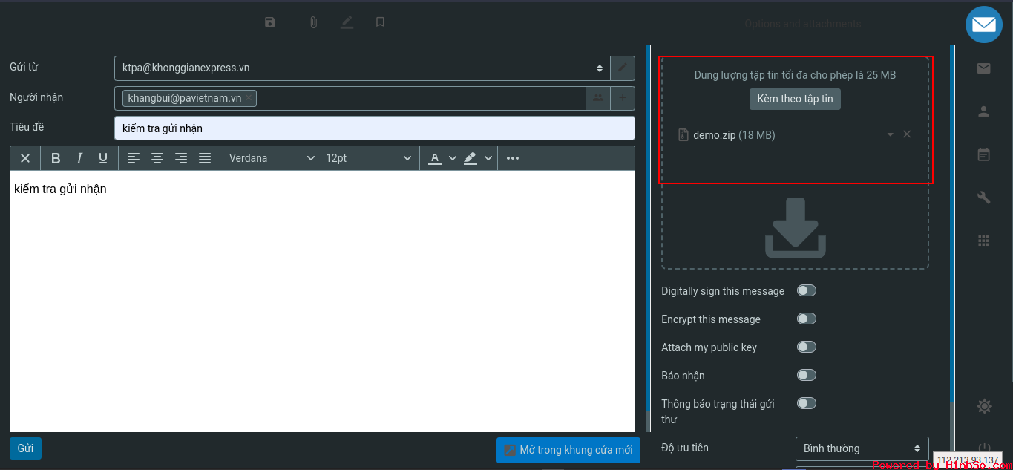Click the paperclip attach icon in top toolbar
Screen dimensions: 1013x470
[313, 22]
